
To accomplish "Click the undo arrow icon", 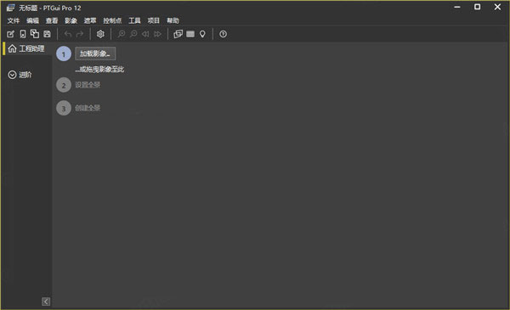I will click(x=68, y=34).
